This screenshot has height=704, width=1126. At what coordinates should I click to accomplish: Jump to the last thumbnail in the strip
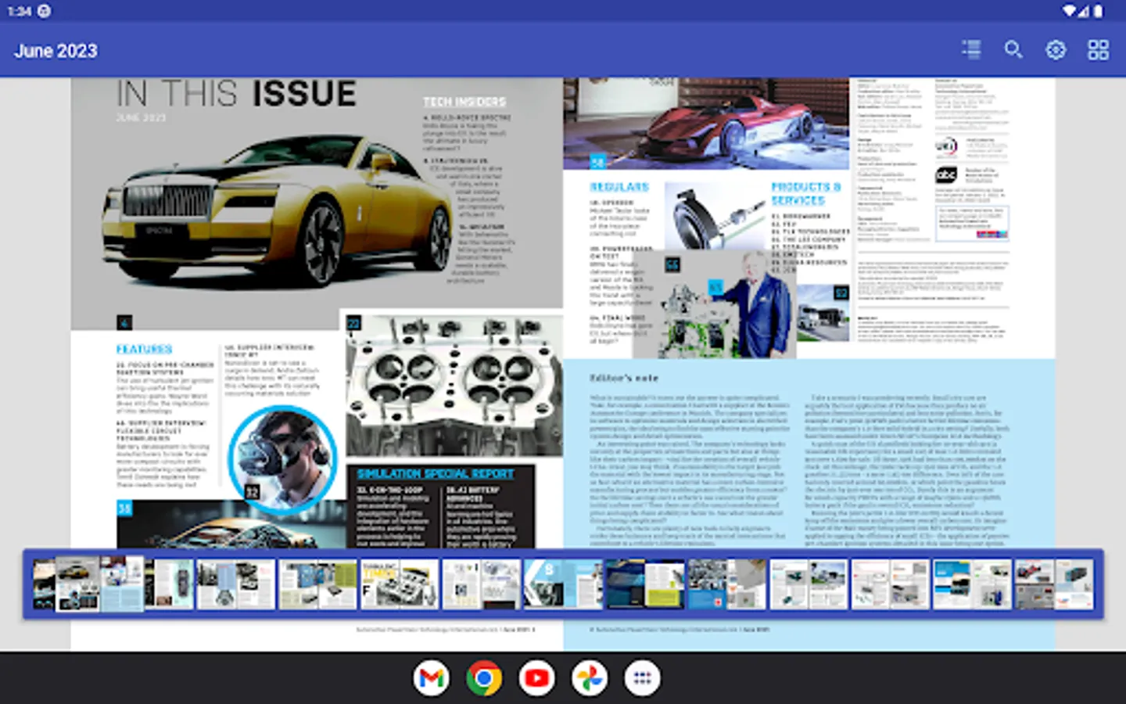(x=1053, y=584)
